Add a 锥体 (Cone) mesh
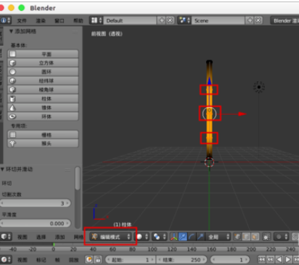This screenshot has height=265, width=299. 43,107
